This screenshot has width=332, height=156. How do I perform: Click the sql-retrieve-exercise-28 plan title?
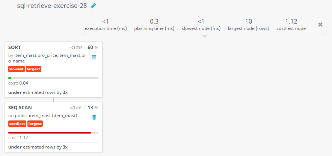(x=52, y=6)
